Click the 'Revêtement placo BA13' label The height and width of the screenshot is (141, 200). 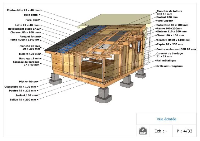24,28
